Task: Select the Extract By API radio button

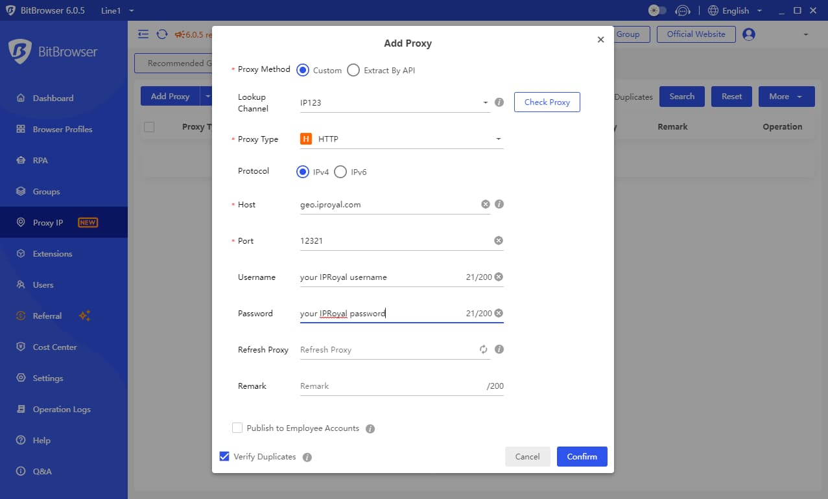Action: 353,70
